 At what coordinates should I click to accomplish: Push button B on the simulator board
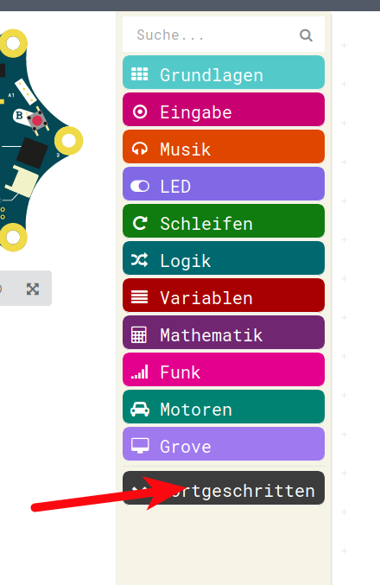[37, 120]
